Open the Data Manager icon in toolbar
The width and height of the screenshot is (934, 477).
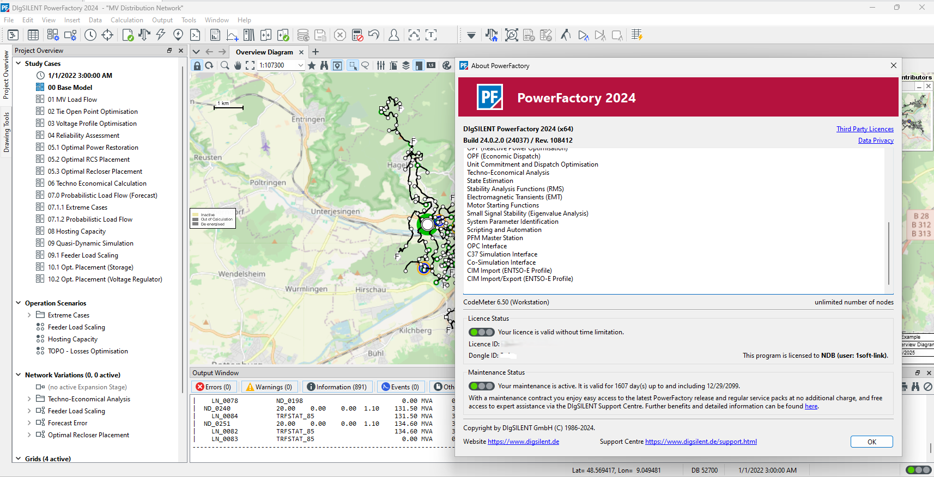(13, 35)
